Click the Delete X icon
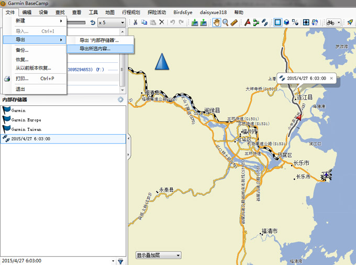Screen dimensions: 356x265 [x=162, y=22]
